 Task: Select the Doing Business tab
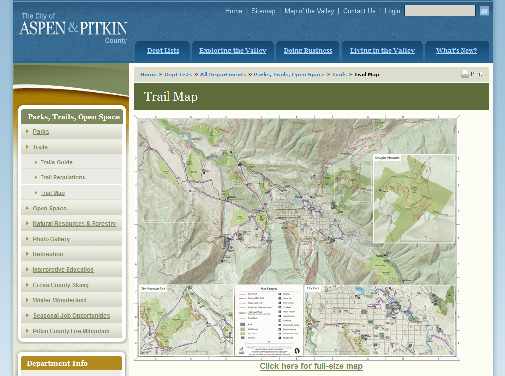coord(307,50)
